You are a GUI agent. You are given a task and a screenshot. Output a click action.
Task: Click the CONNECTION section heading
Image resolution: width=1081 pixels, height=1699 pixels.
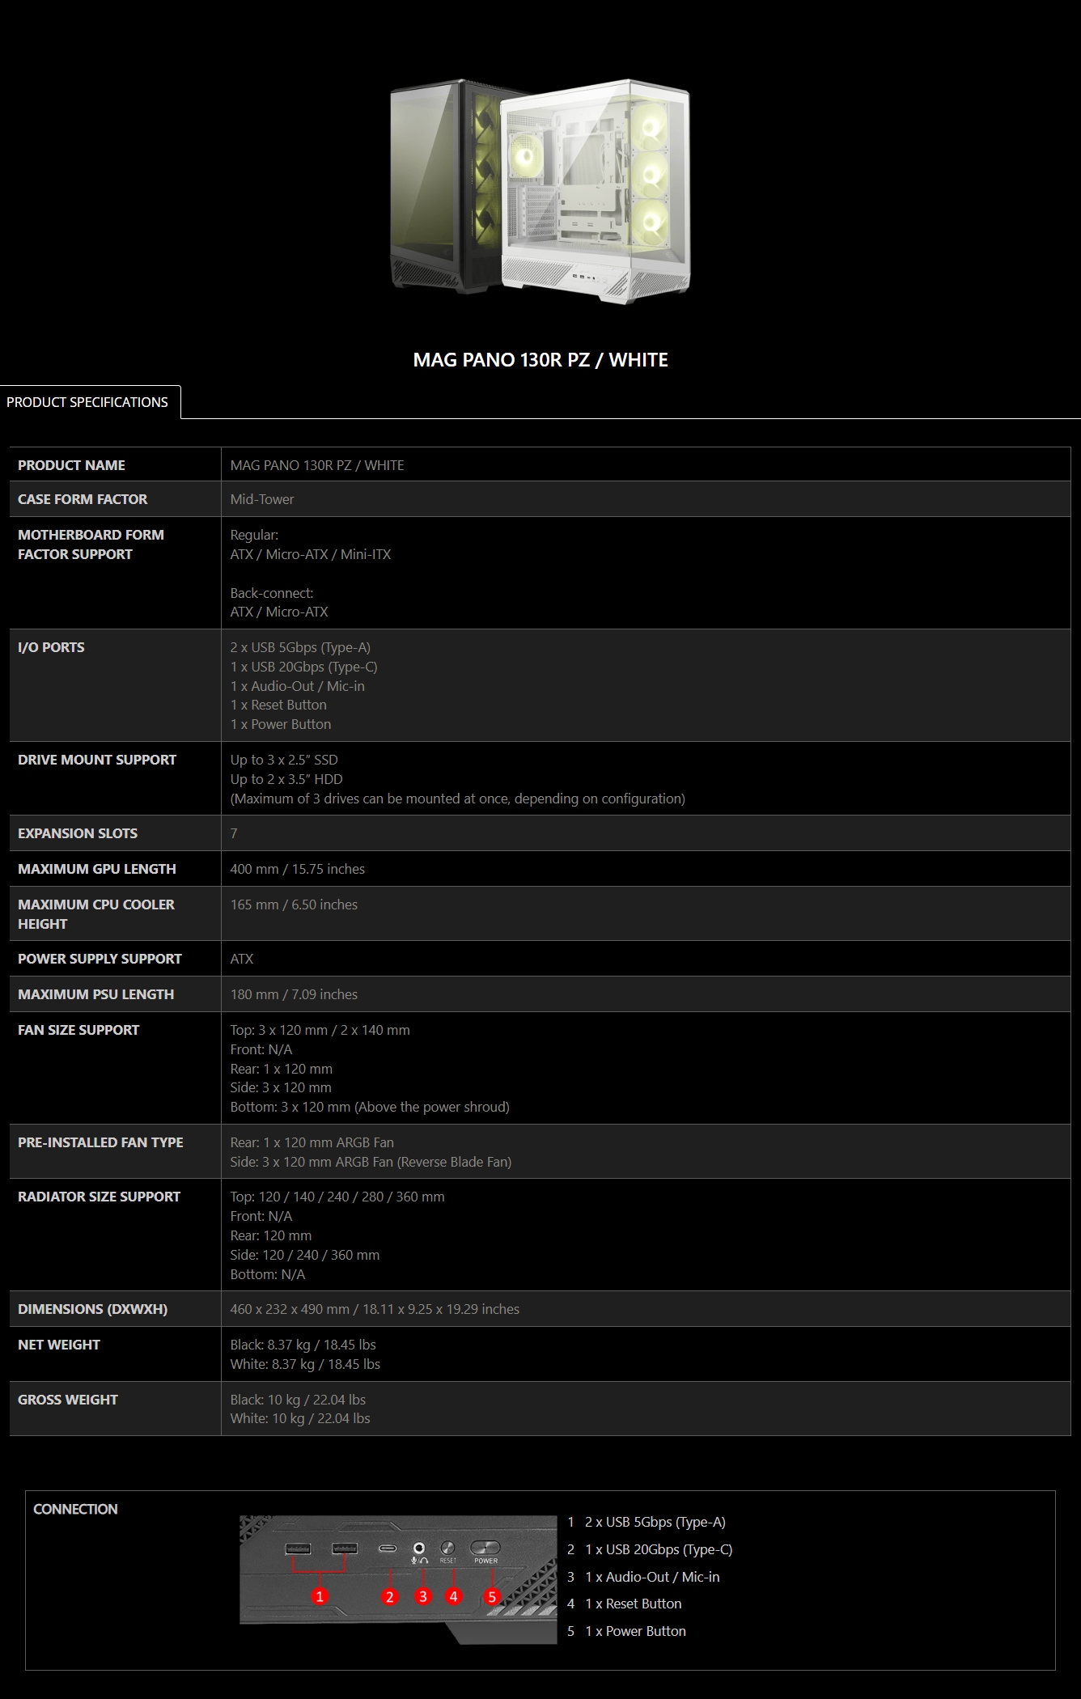[75, 1509]
